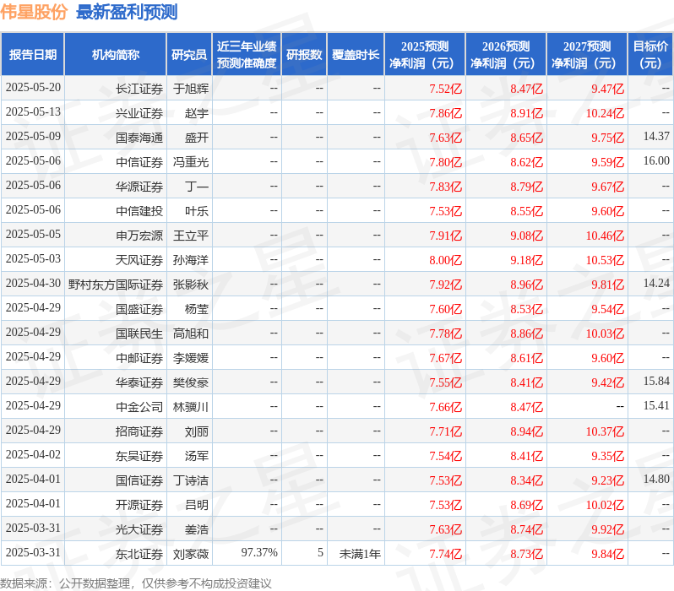Image resolution: width=674 pixels, height=591 pixels.
Task: Click the 9.08亿 2026 profit forecast
Action: (526, 236)
